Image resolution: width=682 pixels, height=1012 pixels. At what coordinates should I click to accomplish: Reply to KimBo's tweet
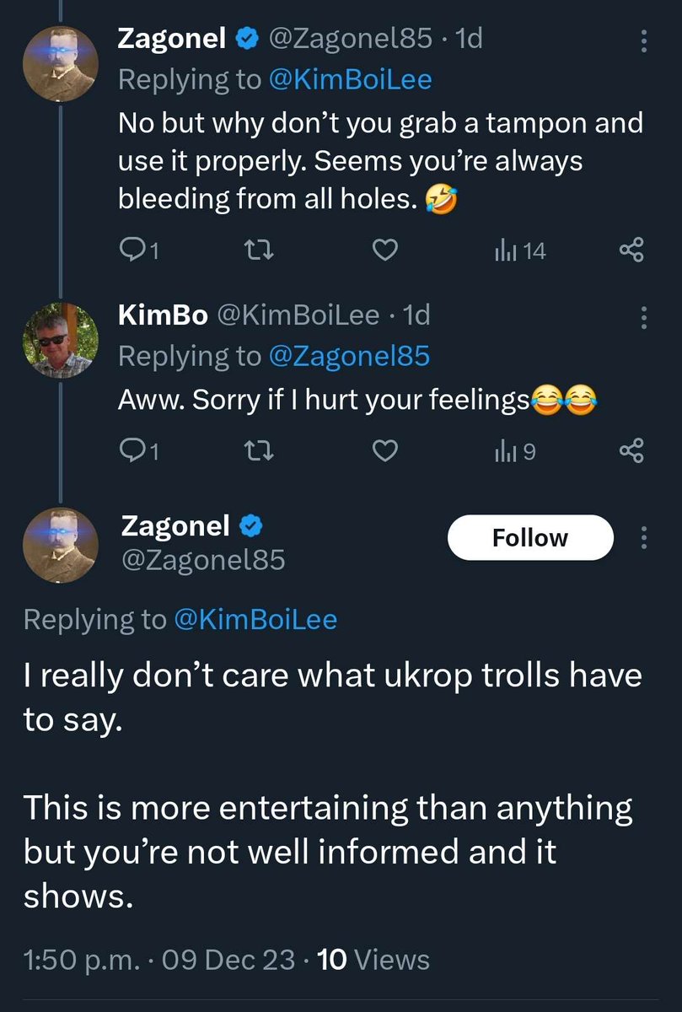tap(133, 452)
